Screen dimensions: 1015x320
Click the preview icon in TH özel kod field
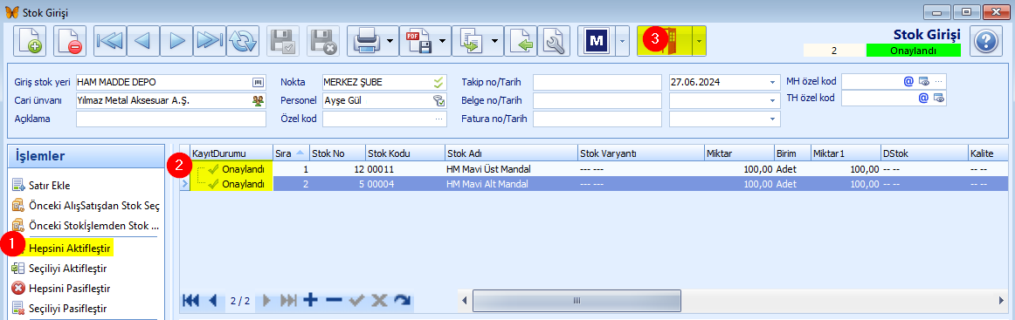(938, 99)
